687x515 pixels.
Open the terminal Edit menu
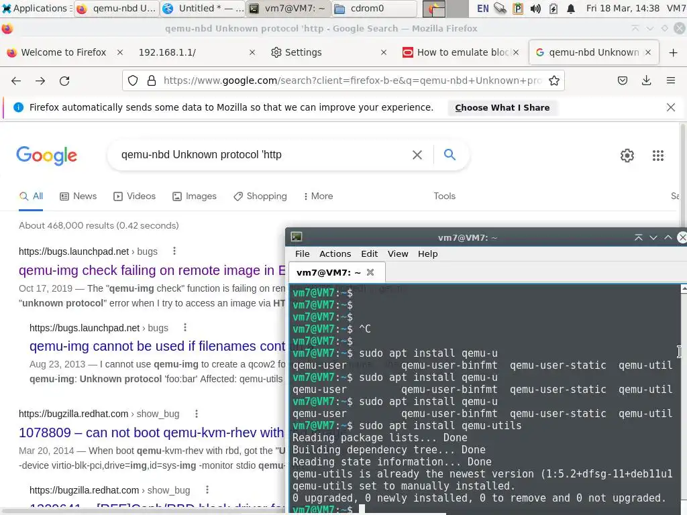(x=369, y=254)
